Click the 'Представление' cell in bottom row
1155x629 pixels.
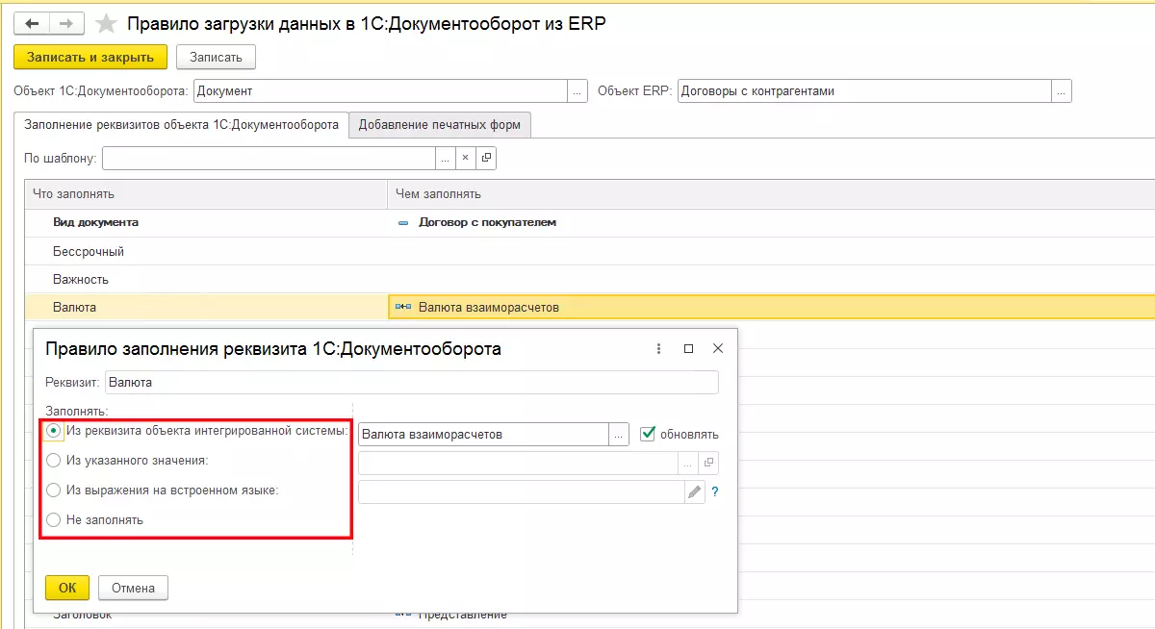click(x=462, y=616)
